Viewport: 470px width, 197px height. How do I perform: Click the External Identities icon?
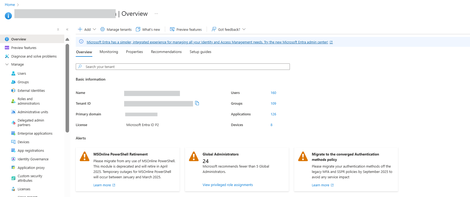click(13, 90)
